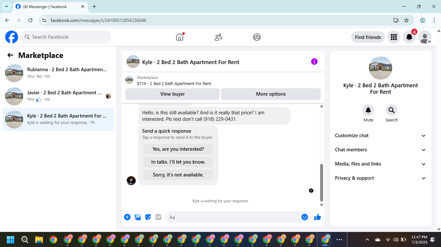Viewport: 441px width, 247px height.
Task: Open Chrome tab search dropdown arrow
Action: (x=6, y=6)
